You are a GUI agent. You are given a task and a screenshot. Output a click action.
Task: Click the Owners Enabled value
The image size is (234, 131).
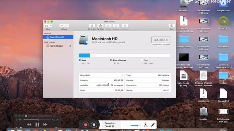[x=166, y=80]
